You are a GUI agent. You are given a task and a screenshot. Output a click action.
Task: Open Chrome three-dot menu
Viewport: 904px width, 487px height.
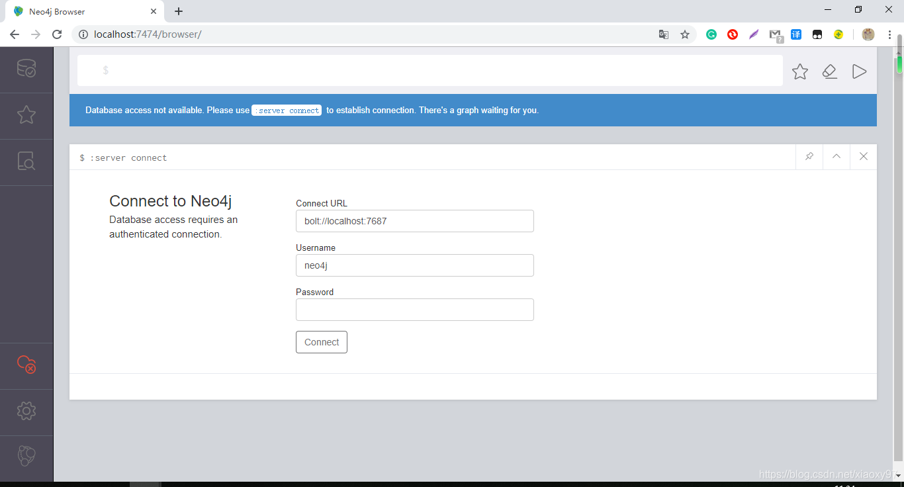click(x=889, y=34)
